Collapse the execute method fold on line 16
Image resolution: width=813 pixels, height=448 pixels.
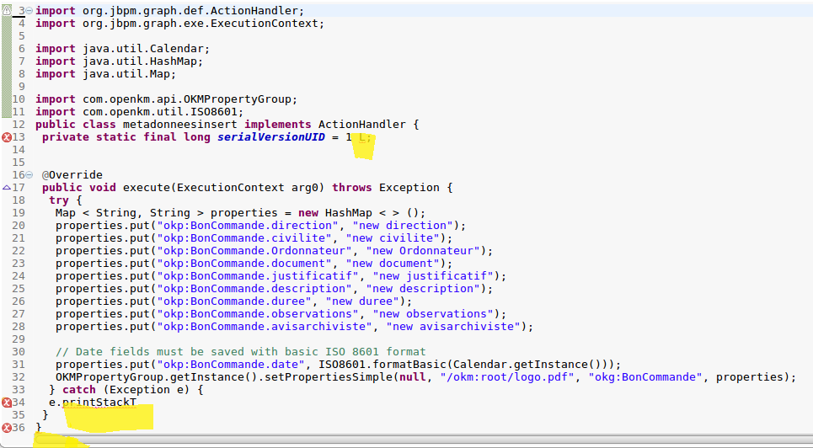pyautogui.click(x=29, y=175)
